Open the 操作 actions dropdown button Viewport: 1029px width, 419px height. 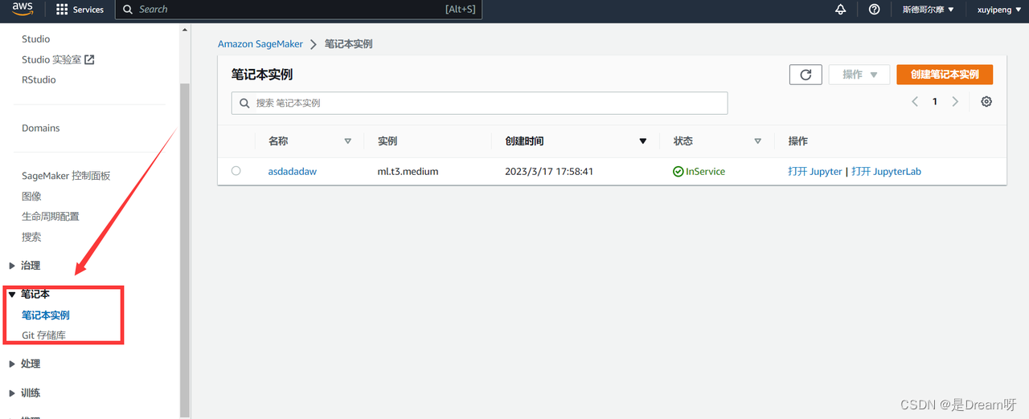pyautogui.click(x=859, y=75)
